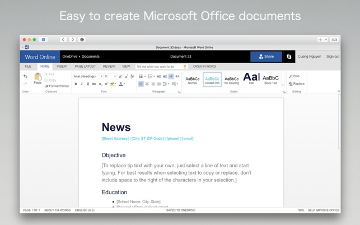The width and height of the screenshot is (360, 225).
Task: Go forward with the browser forward arrow
Action: click(73, 40)
